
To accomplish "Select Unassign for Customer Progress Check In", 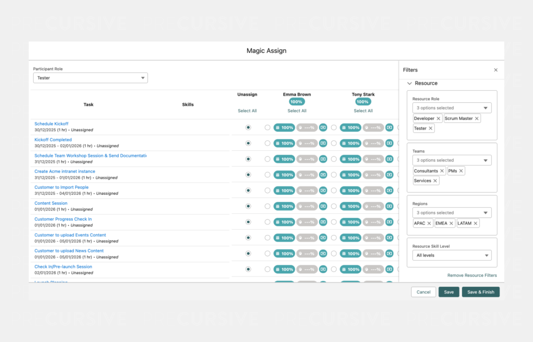I will (248, 222).
